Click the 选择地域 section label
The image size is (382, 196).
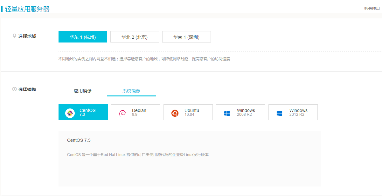point(27,36)
